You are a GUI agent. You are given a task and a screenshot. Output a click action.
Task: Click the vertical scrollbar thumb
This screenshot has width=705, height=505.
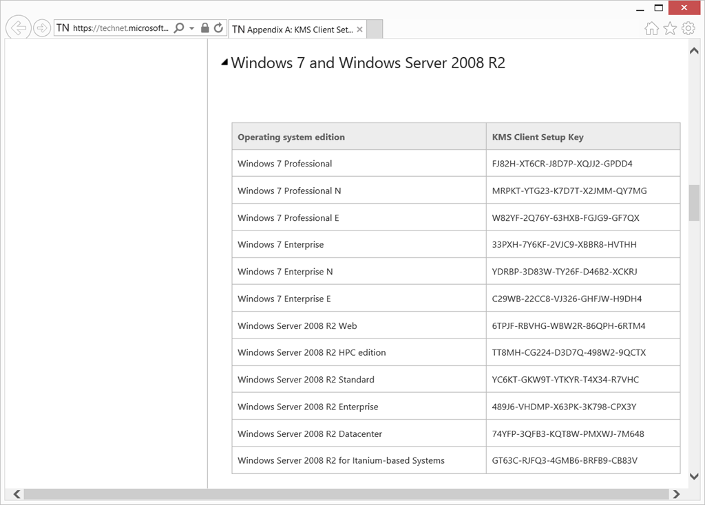click(x=694, y=203)
